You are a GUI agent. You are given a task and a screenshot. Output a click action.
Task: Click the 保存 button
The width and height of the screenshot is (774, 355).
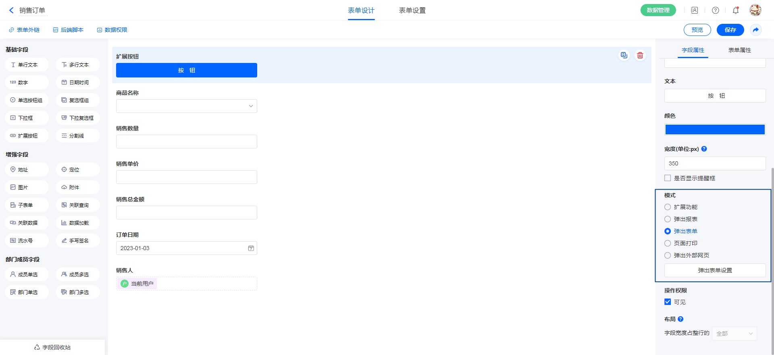point(730,30)
